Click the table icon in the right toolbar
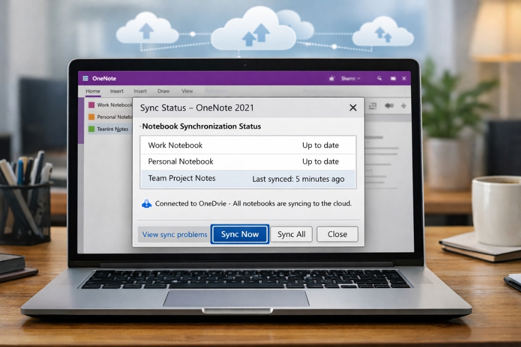521x347 pixels. tap(373, 106)
